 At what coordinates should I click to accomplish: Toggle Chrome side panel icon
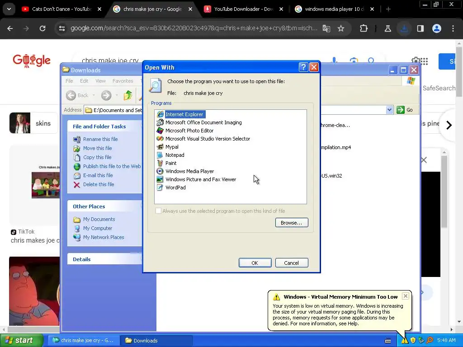(420, 28)
